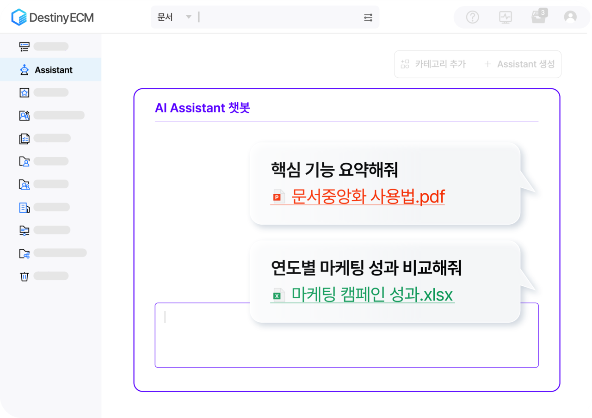Open the shared users folder icon
Viewport: 592px width, 418px height.
pos(24,184)
